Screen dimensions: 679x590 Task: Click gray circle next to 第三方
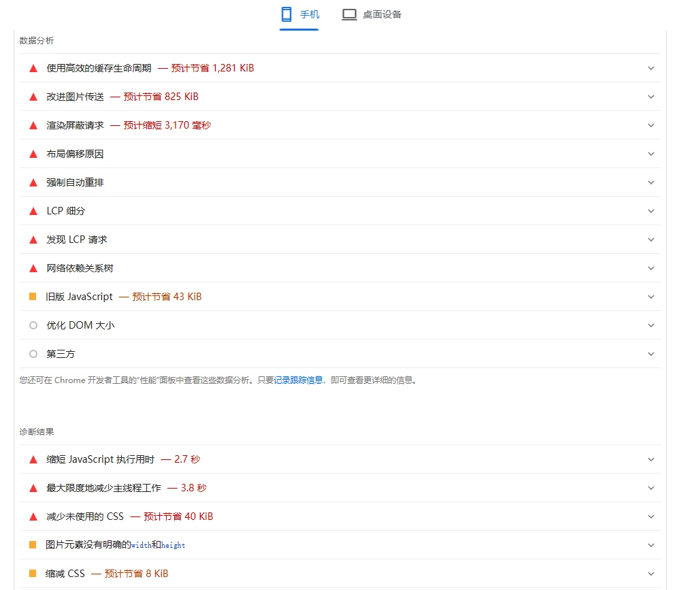tap(33, 354)
